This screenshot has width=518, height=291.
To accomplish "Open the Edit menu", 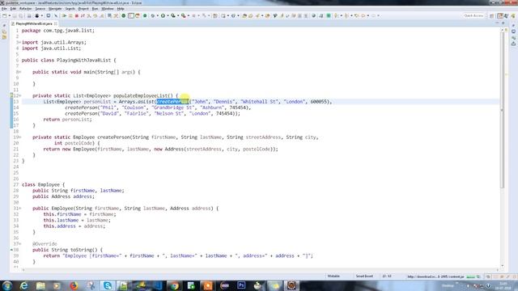I will 13,9.
